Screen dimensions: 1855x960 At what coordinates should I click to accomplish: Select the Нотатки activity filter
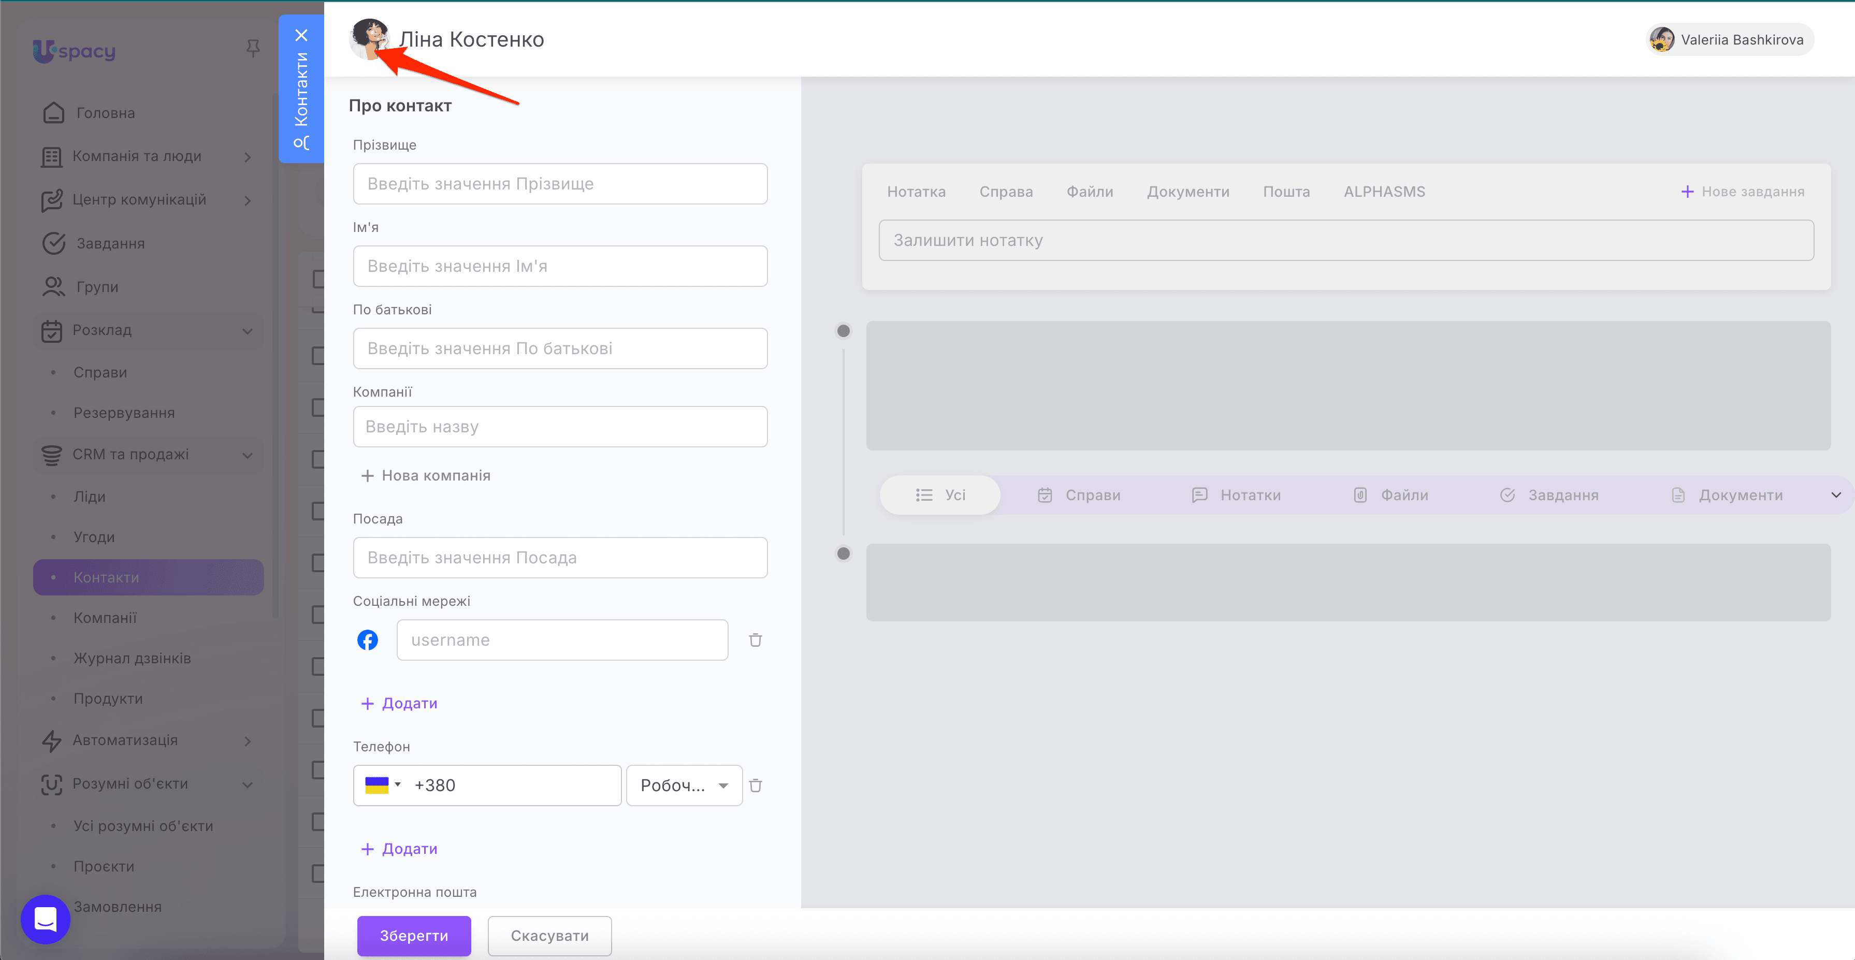[x=1237, y=495]
